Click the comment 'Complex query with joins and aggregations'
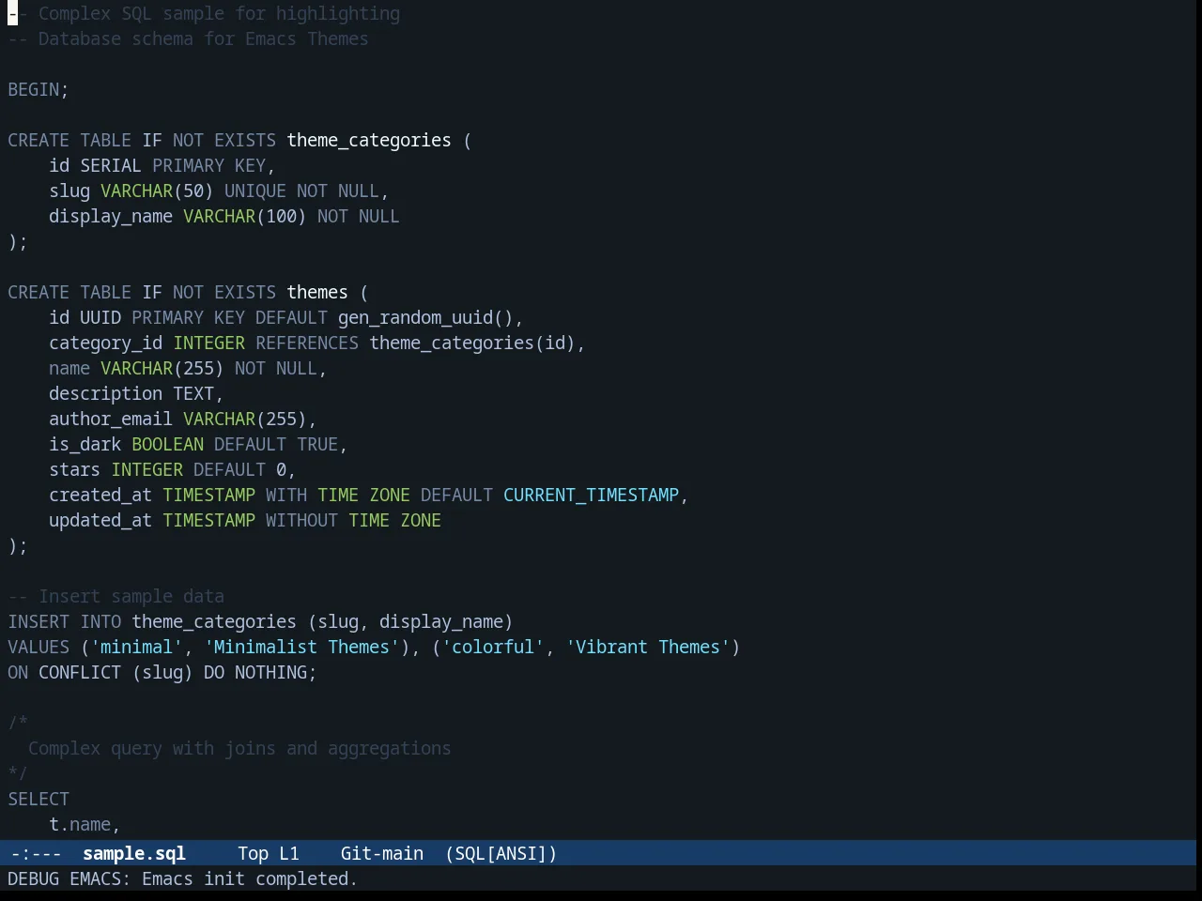1202x901 pixels. [x=239, y=748]
